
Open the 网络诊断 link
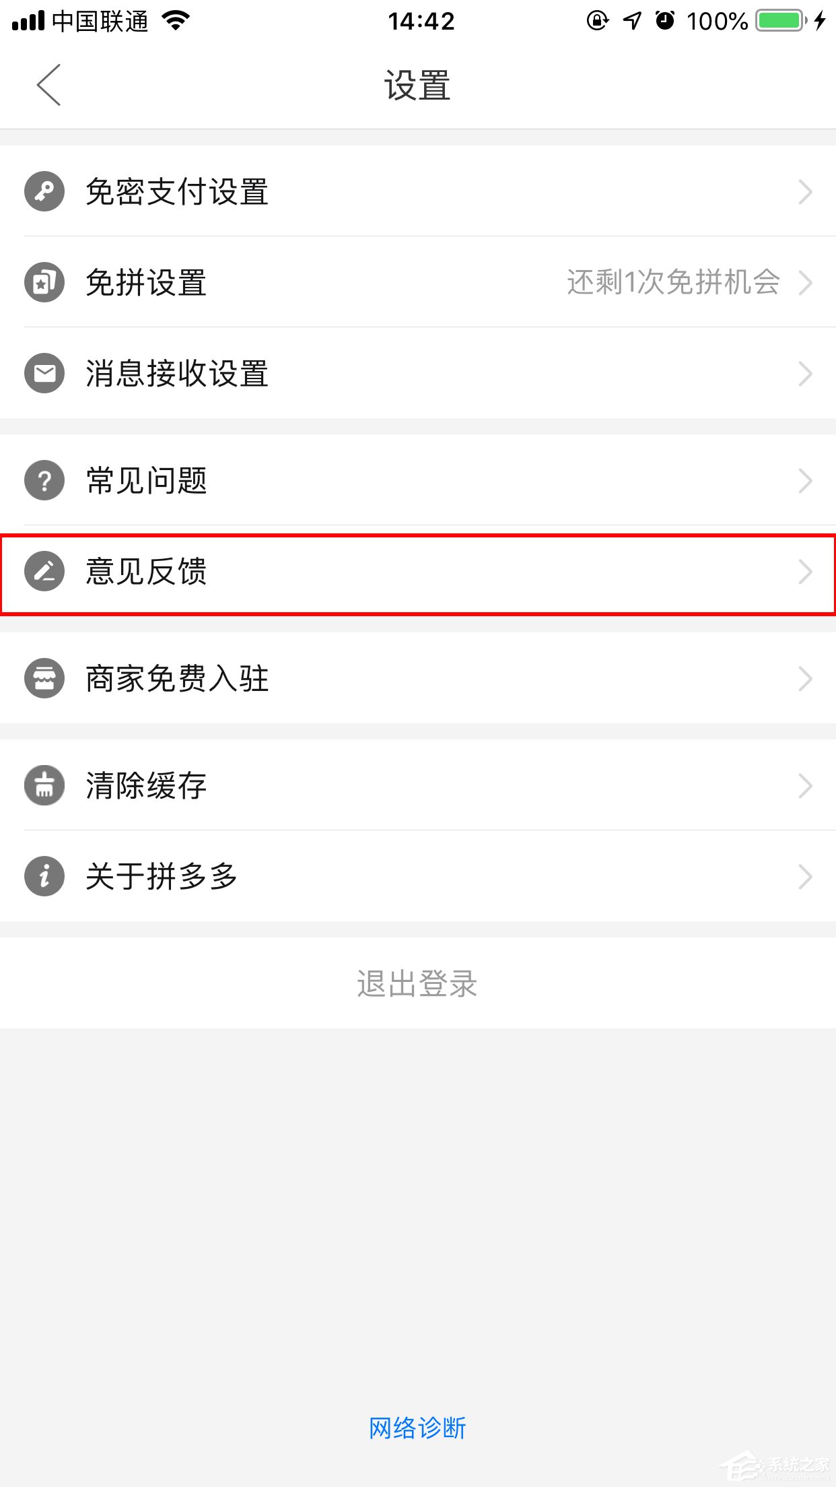(x=417, y=1428)
